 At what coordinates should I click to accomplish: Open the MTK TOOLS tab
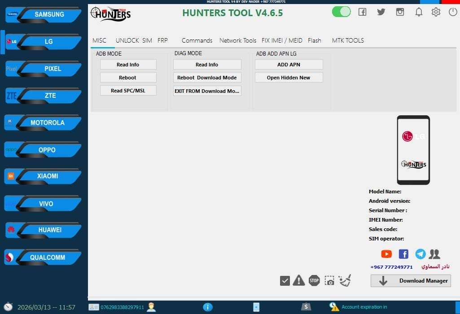(348, 40)
